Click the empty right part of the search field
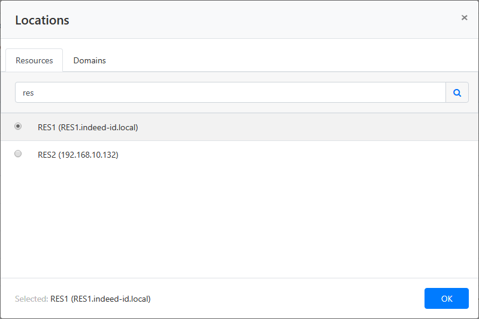 (x=359, y=93)
